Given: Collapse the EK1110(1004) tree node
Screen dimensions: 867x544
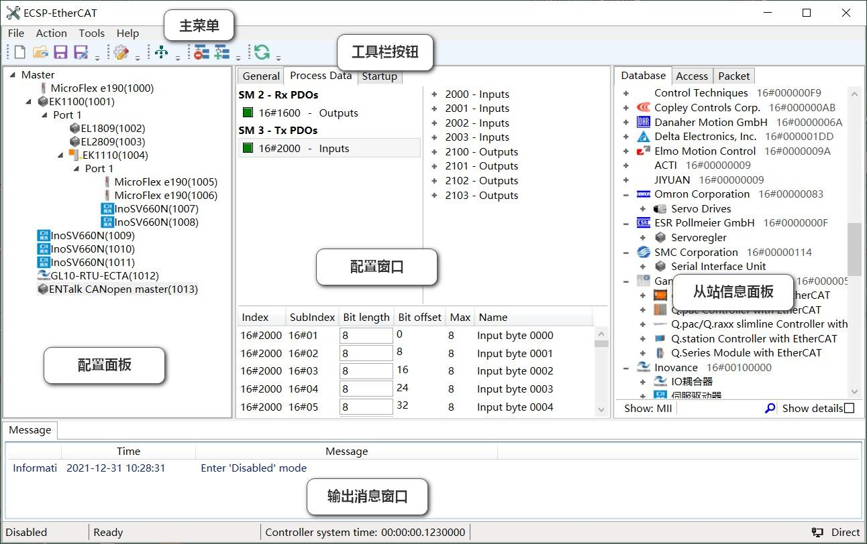Looking at the screenshot, I should 60,155.
